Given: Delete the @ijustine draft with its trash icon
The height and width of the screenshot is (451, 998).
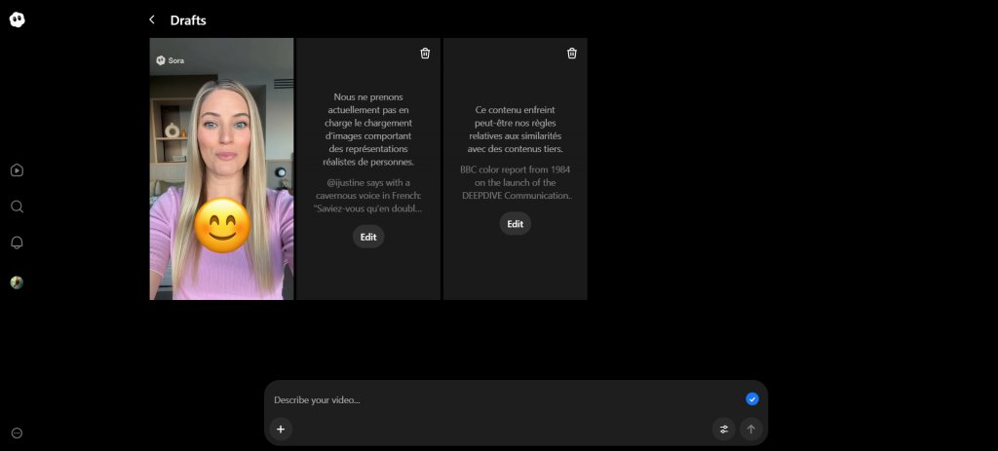Looking at the screenshot, I should coord(425,54).
